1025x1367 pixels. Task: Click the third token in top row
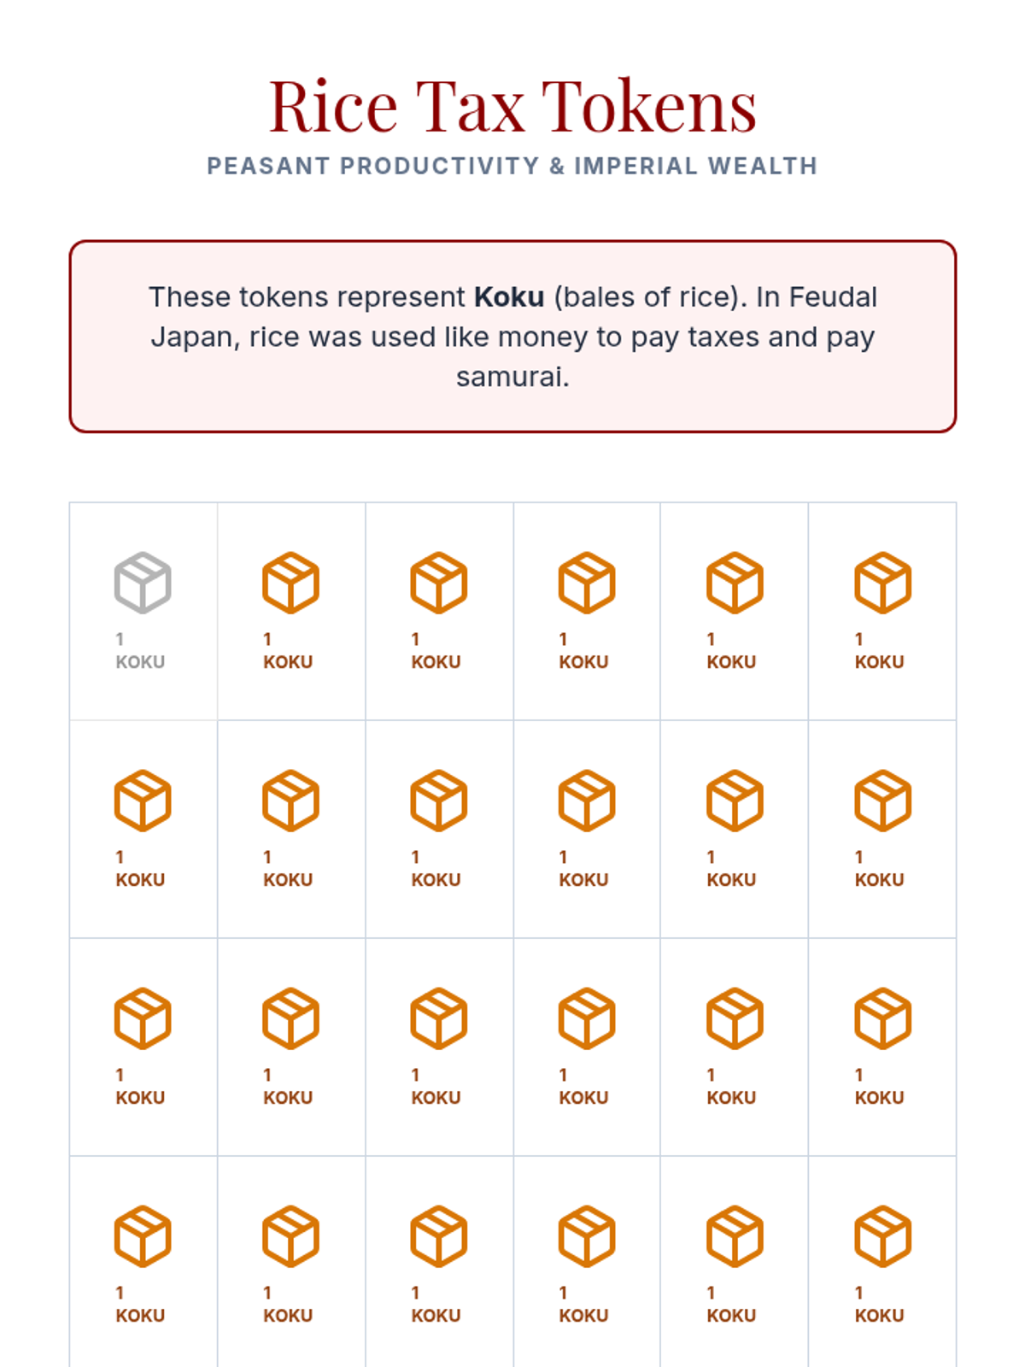(438, 610)
